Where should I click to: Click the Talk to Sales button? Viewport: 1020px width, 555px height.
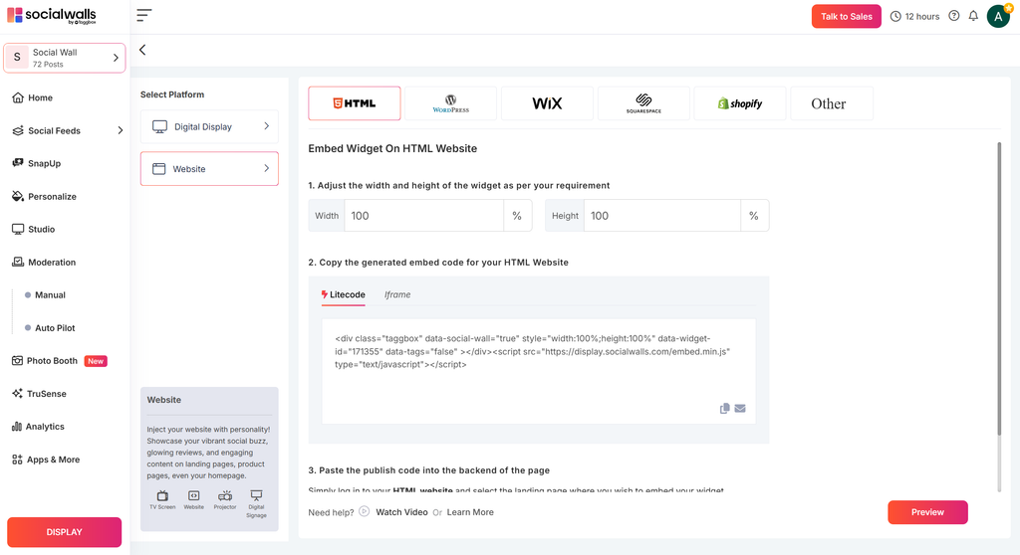tap(847, 16)
